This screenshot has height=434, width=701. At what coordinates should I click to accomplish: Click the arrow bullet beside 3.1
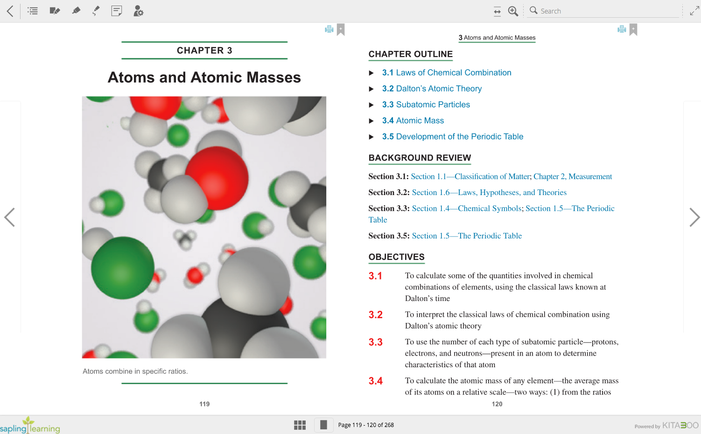[372, 73]
